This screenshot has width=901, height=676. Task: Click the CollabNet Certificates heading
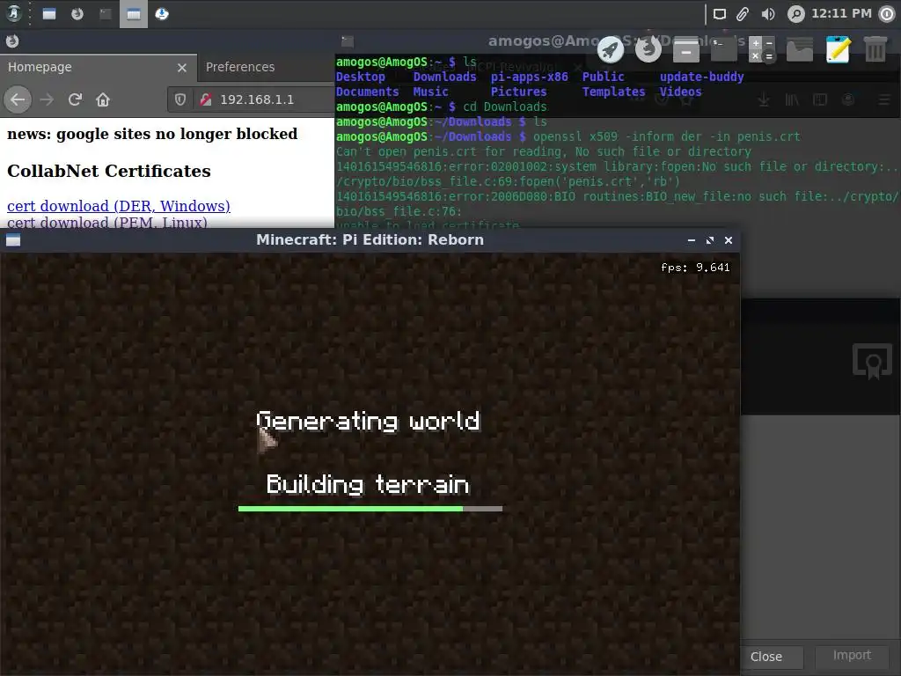pos(108,172)
